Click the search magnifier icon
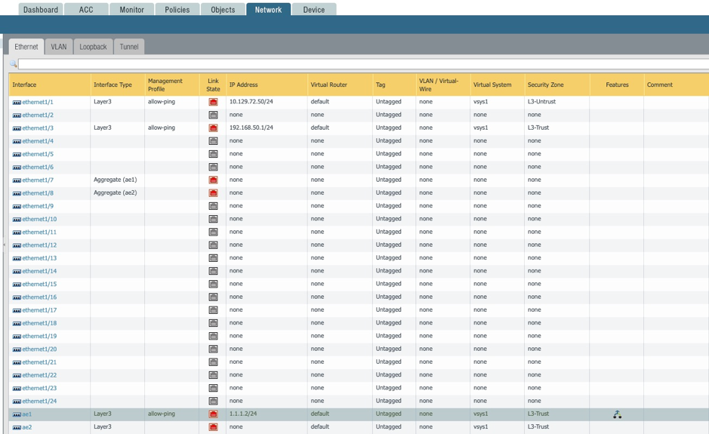The image size is (709, 434). (13, 64)
